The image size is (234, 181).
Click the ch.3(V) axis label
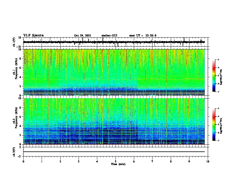click(x=14, y=152)
